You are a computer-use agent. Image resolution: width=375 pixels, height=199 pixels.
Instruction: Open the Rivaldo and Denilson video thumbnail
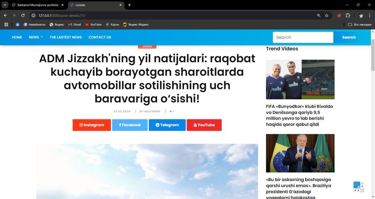pos(300,79)
